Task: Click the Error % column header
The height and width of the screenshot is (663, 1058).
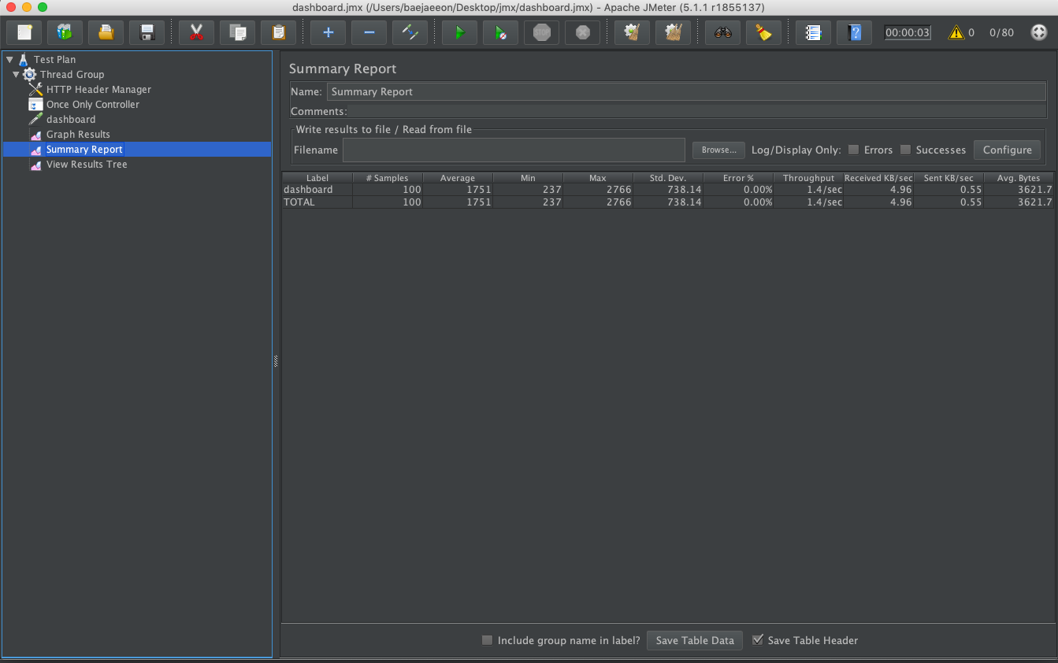Action: point(738,178)
